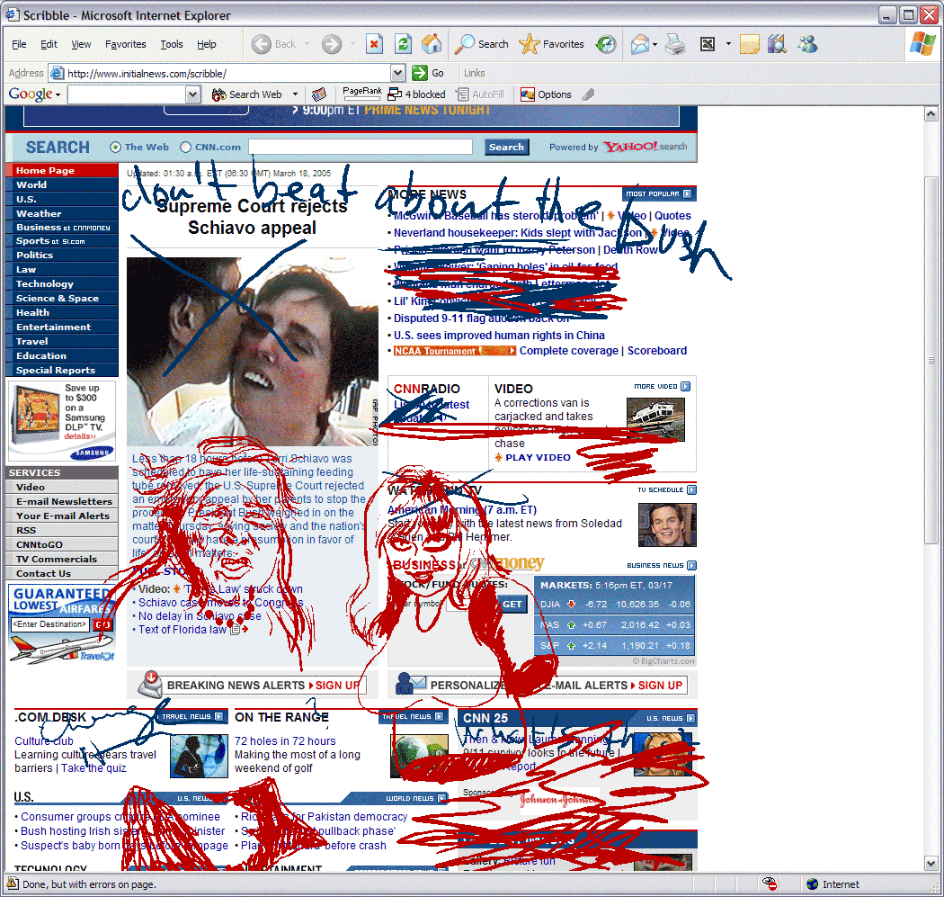Screen dimensions: 944x897
Task: Expand the Address bar dropdown arrow
Action: tap(397, 73)
